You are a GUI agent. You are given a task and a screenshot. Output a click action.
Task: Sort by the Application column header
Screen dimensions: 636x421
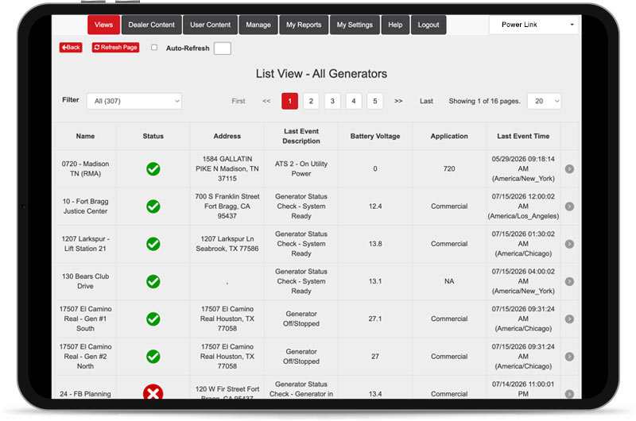449,136
